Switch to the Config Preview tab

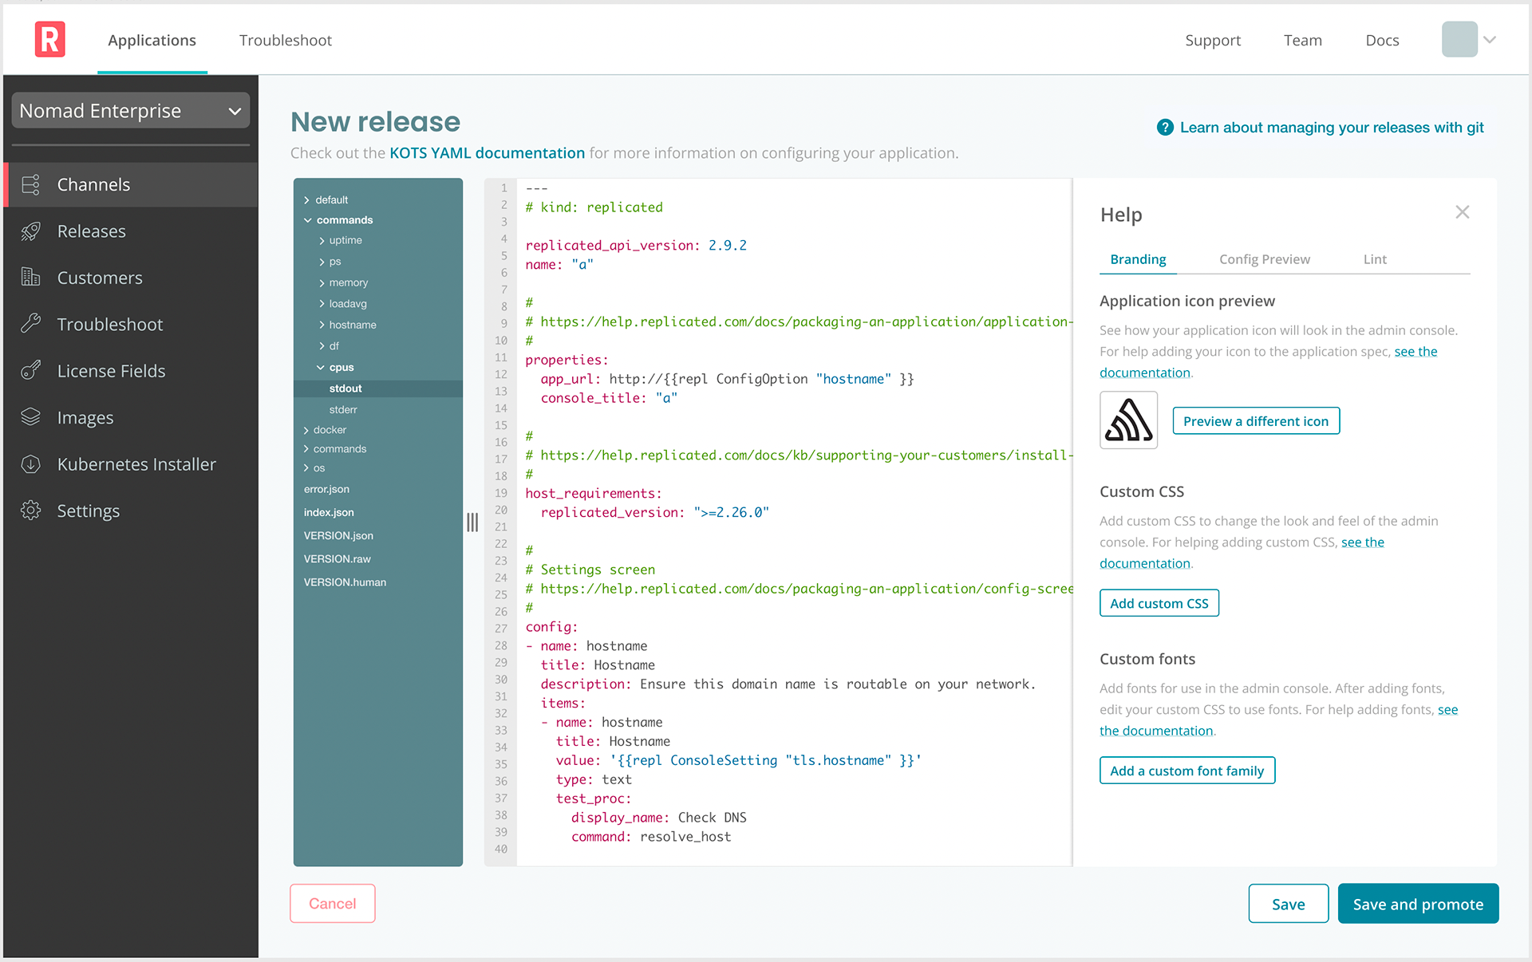click(1264, 259)
